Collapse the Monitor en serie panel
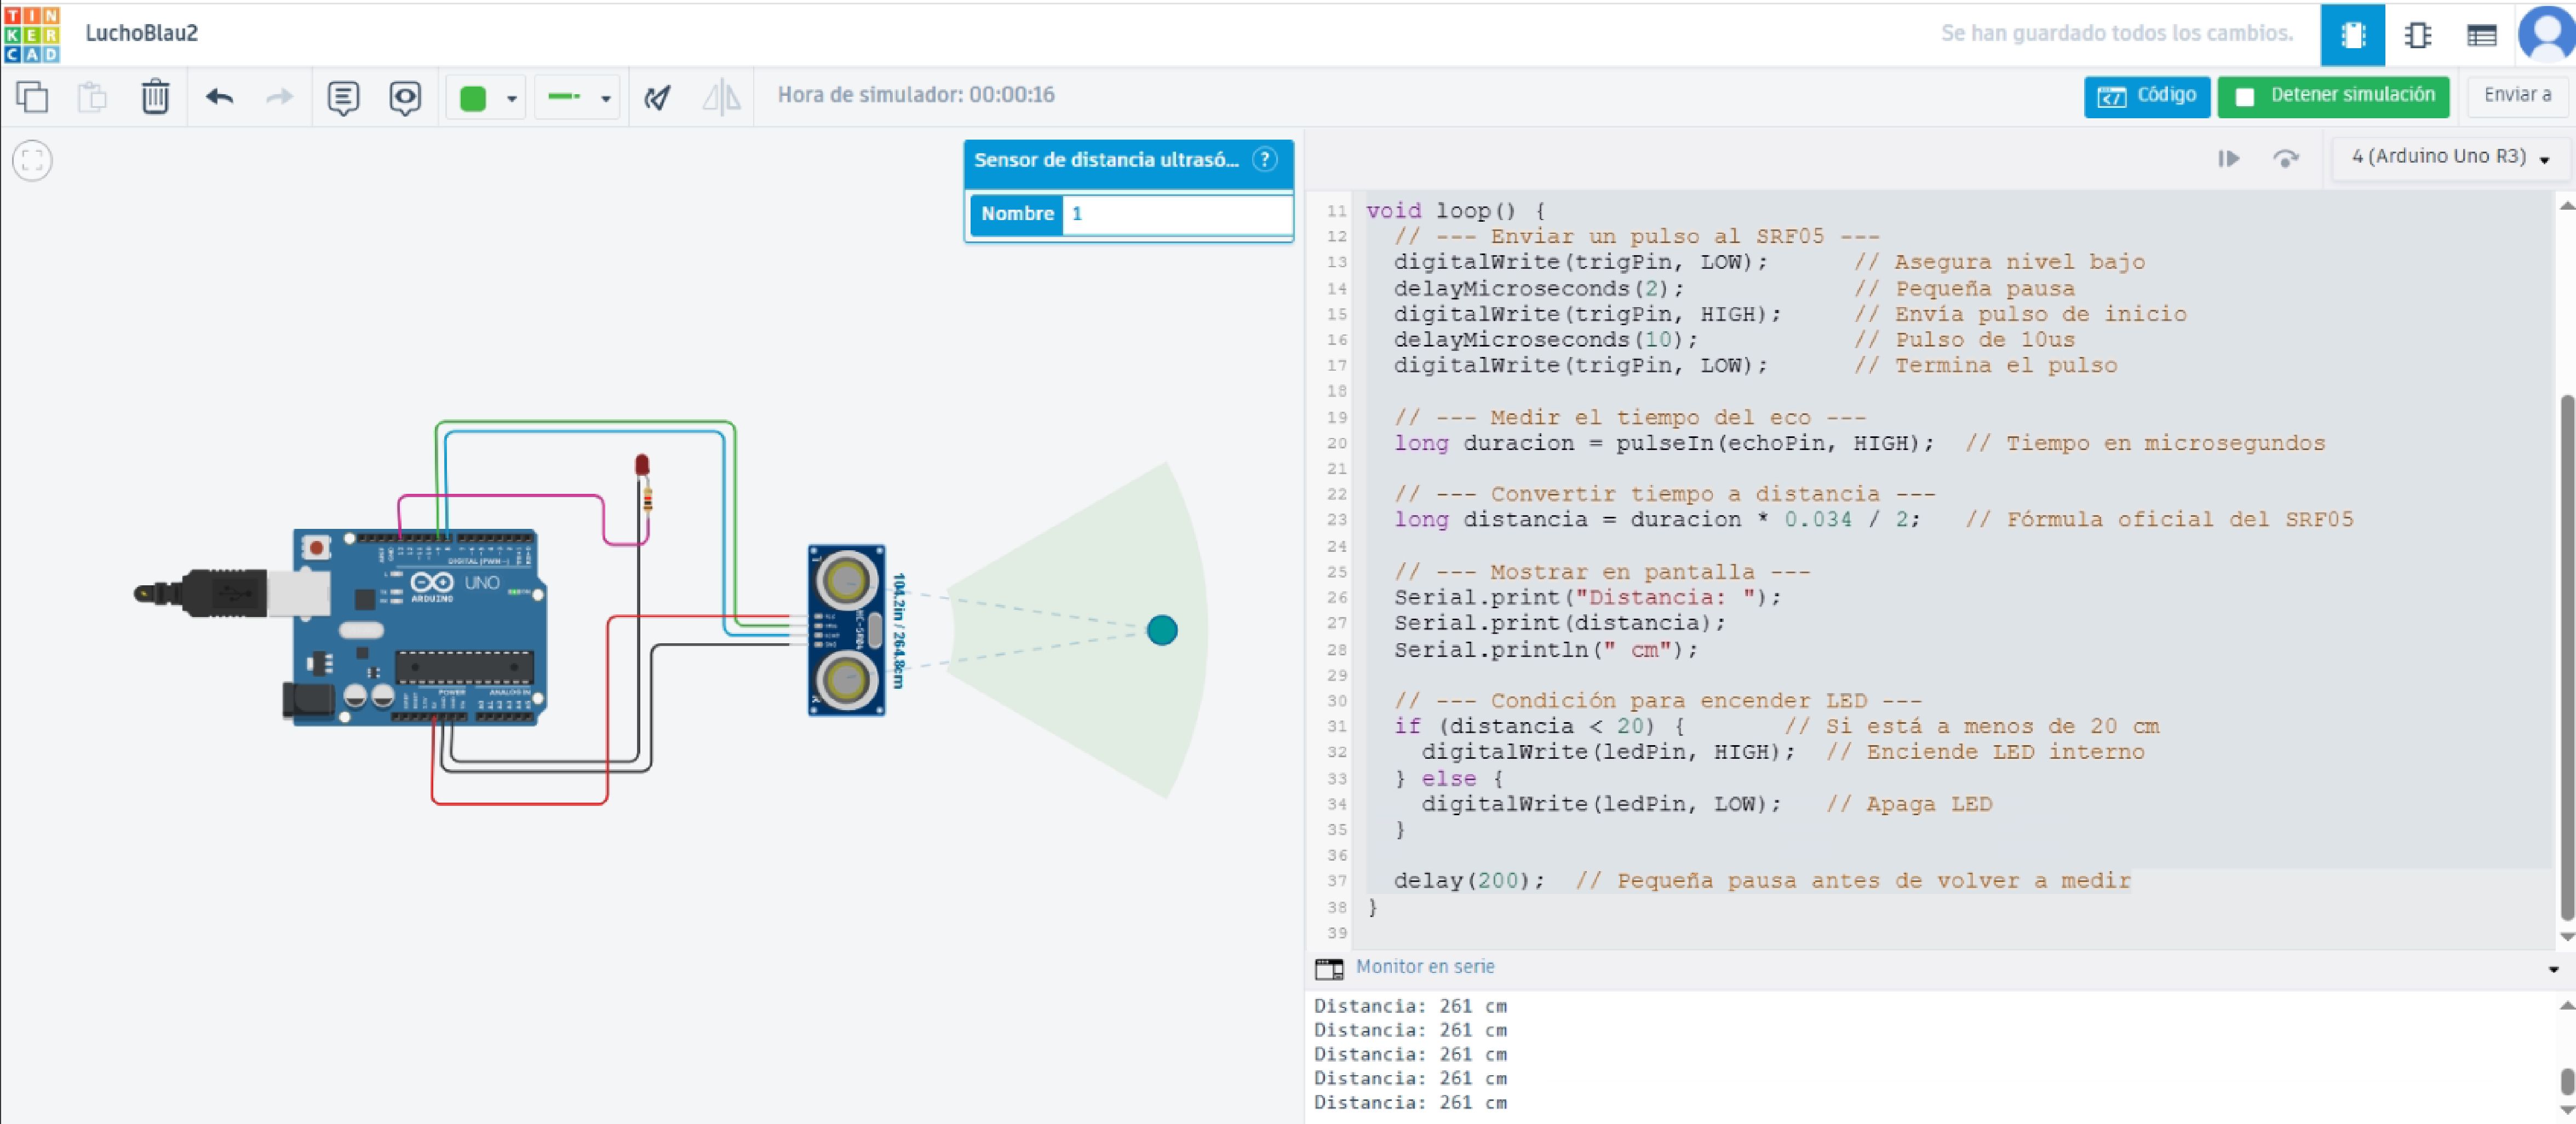2576x1124 pixels. (2552, 968)
